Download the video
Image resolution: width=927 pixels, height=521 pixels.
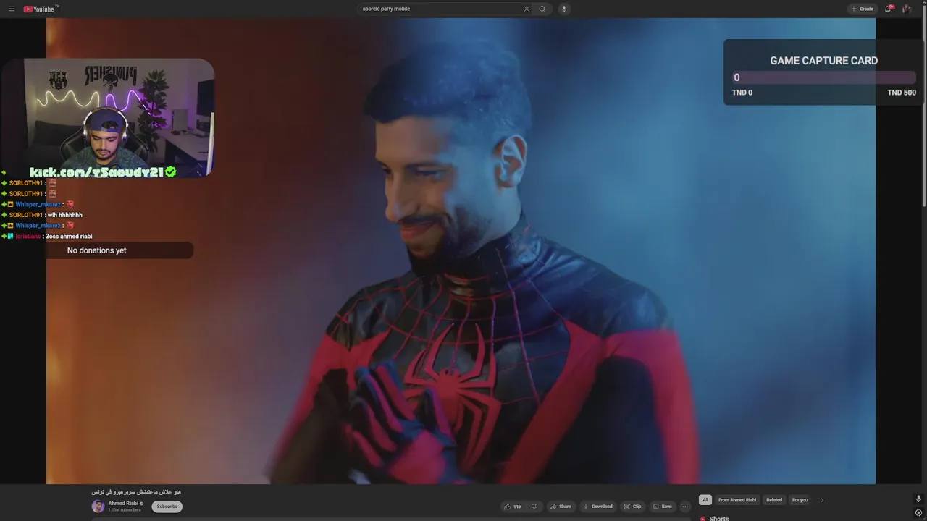597,507
